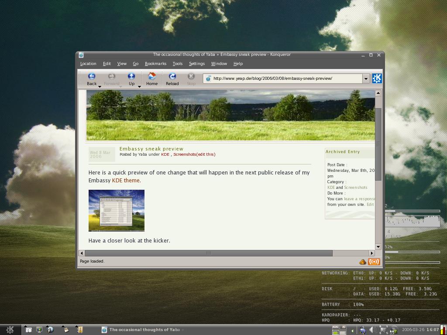Click the landscape header banner image
447x335 pixels.
coord(230,115)
